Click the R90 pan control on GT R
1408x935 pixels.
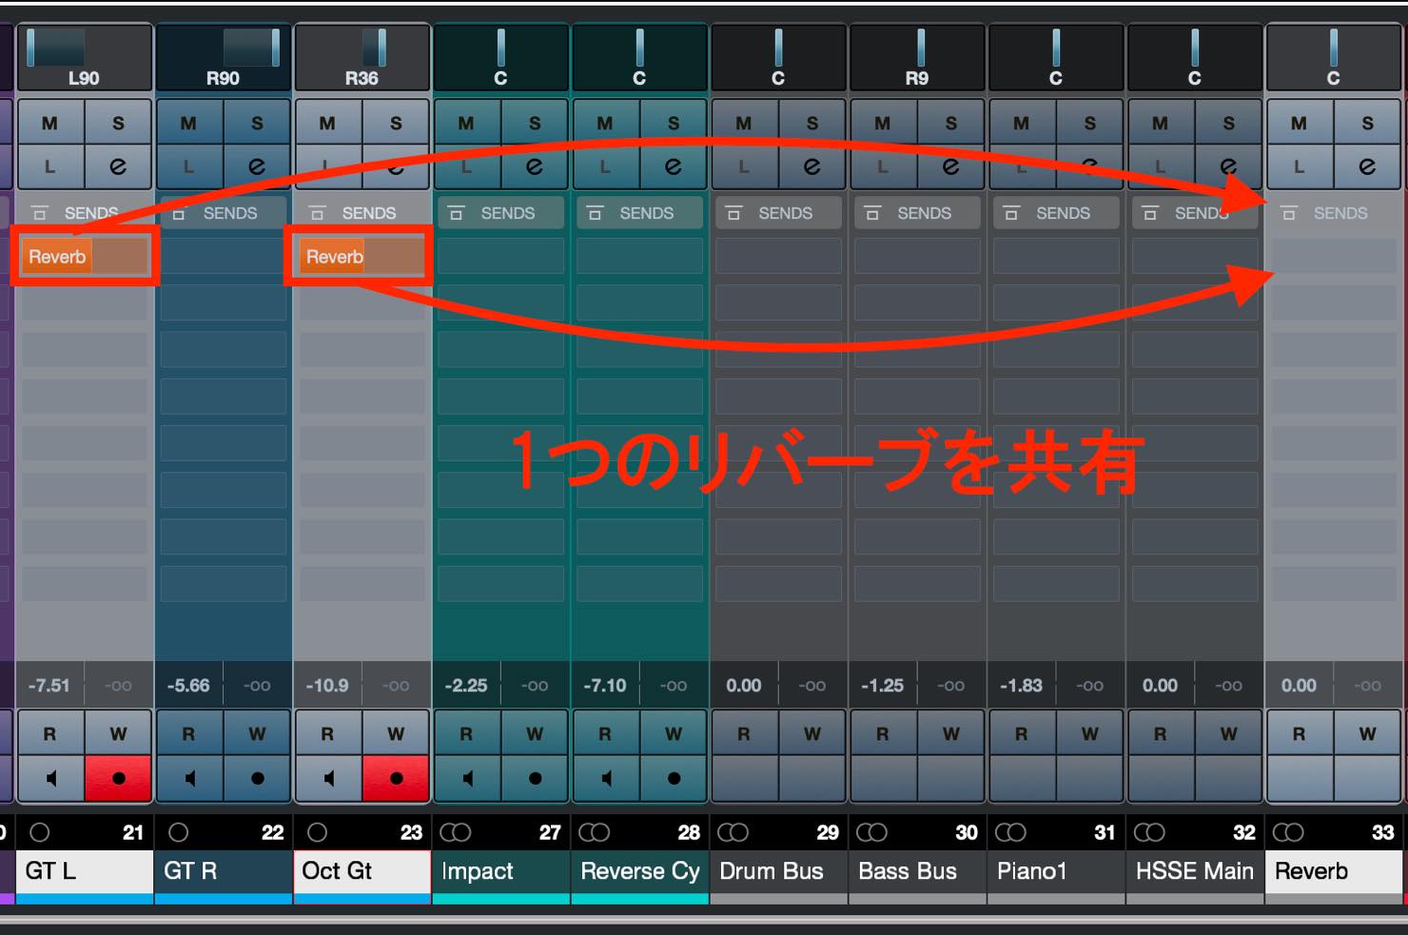pos(224,58)
